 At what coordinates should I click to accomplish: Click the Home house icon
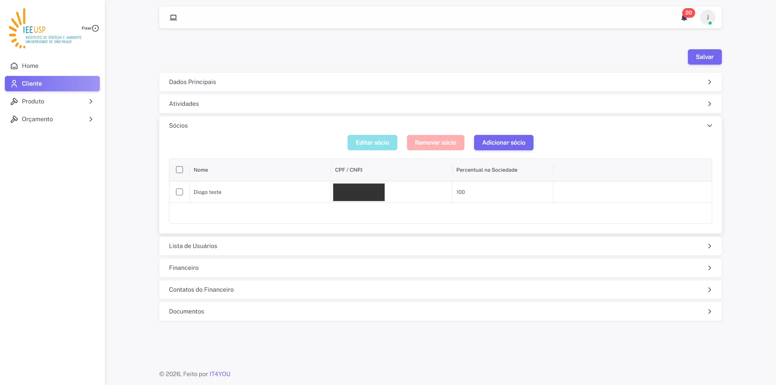(14, 66)
